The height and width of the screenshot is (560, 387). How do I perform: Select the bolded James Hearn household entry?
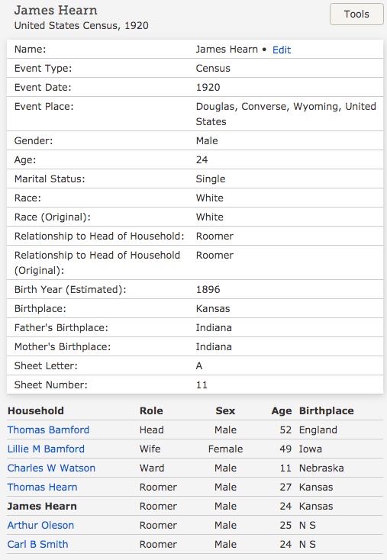(42, 506)
